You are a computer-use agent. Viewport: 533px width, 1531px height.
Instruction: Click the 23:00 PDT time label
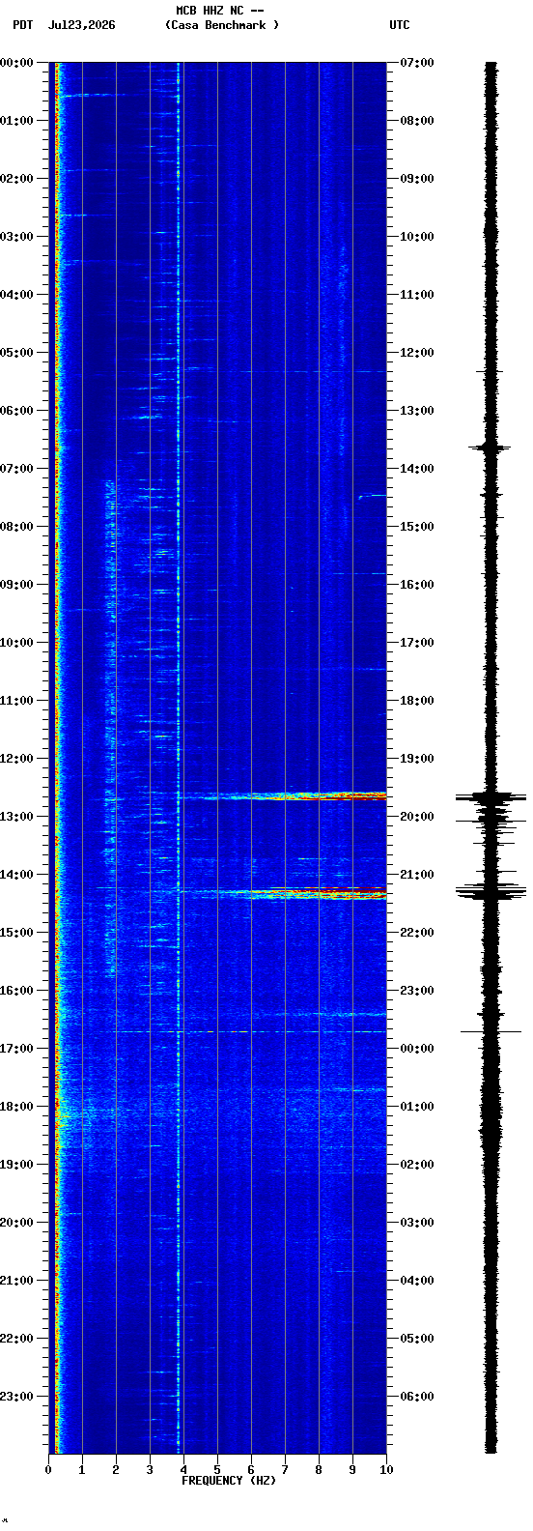point(15,1397)
